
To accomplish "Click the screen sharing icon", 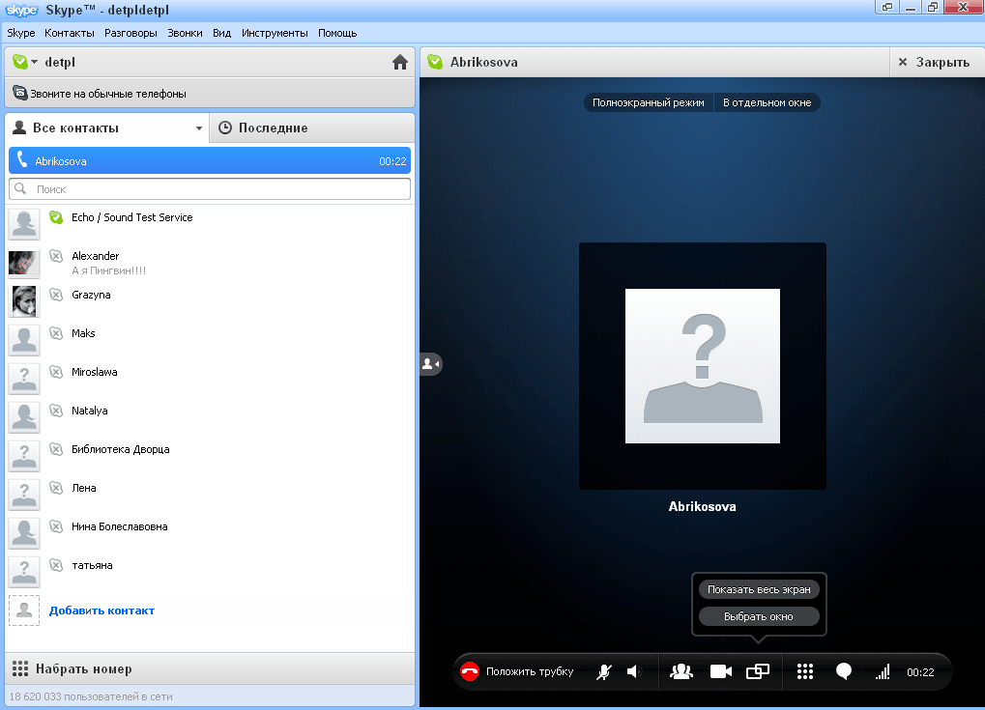I will (x=758, y=672).
